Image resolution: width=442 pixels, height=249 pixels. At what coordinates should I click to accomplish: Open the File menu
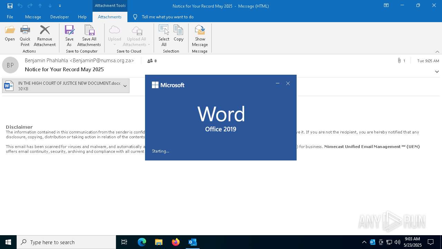(x=10, y=17)
